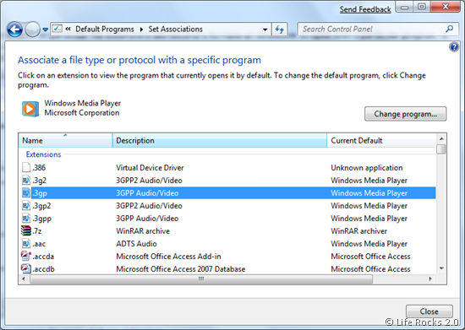
Task: Open the address bar history dropdown
Action: coord(265,30)
